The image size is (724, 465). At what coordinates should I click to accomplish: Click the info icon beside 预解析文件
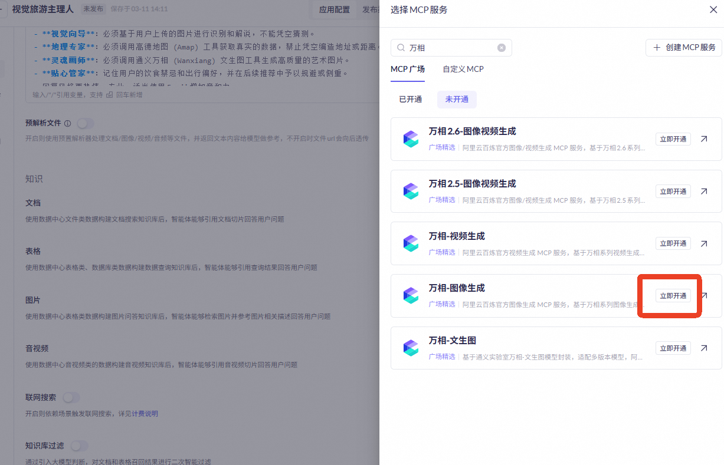click(x=67, y=124)
